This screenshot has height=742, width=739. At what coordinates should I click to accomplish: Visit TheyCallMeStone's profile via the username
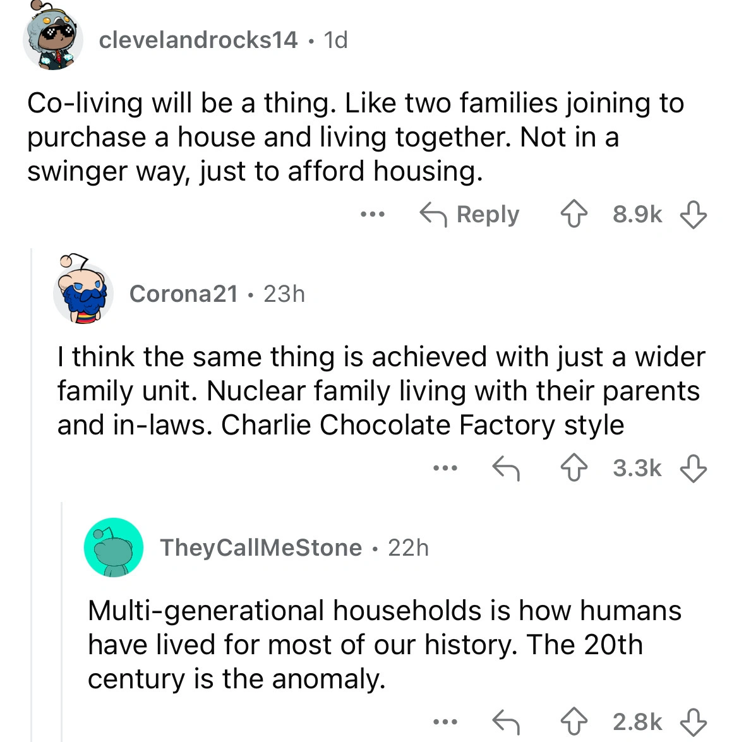click(x=261, y=548)
